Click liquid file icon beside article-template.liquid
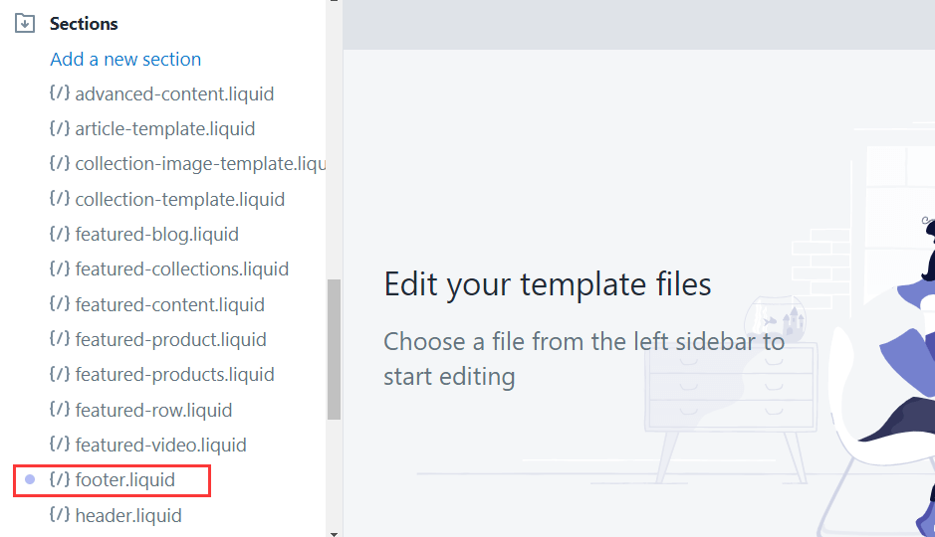 (60, 128)
